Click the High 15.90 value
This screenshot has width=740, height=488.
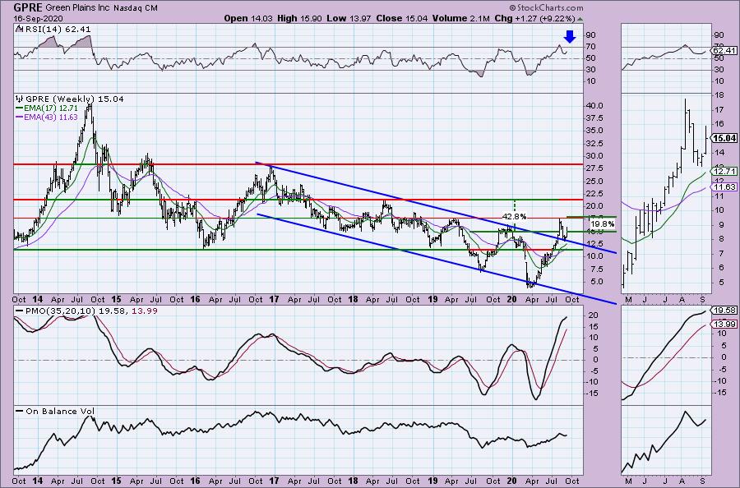point(300,18)
